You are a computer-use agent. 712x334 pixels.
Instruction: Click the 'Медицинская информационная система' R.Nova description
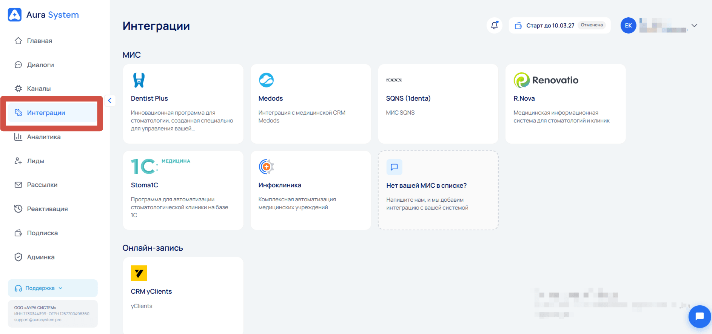561,116
